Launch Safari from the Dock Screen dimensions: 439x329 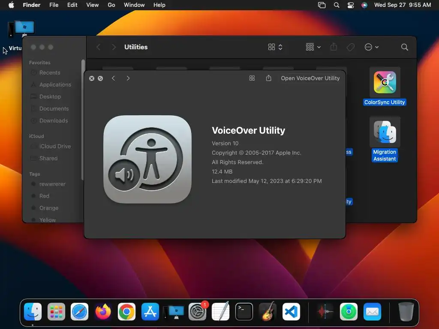79,311
